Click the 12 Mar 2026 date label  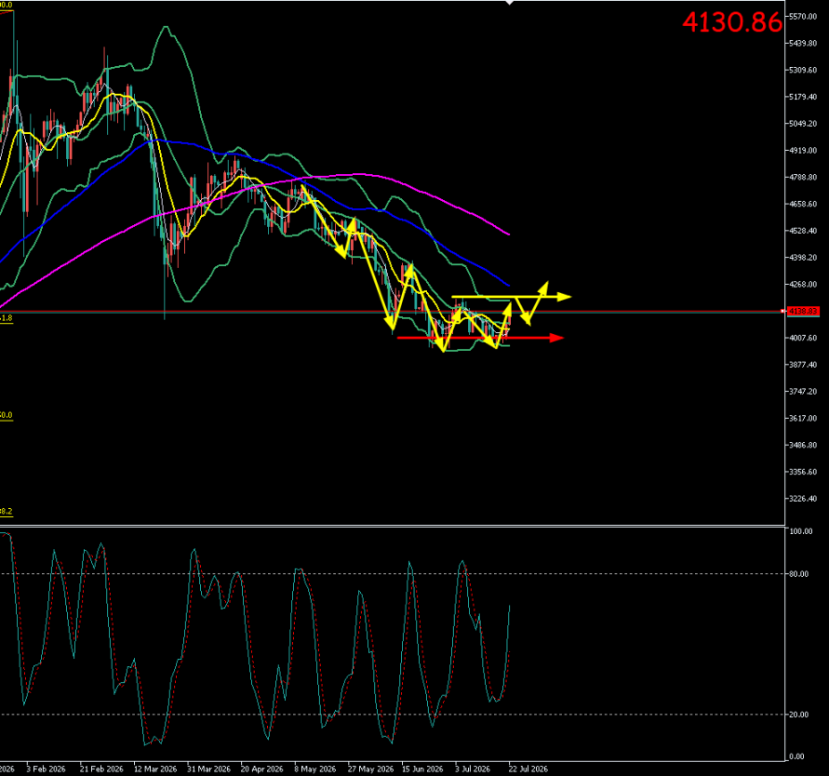155,769
